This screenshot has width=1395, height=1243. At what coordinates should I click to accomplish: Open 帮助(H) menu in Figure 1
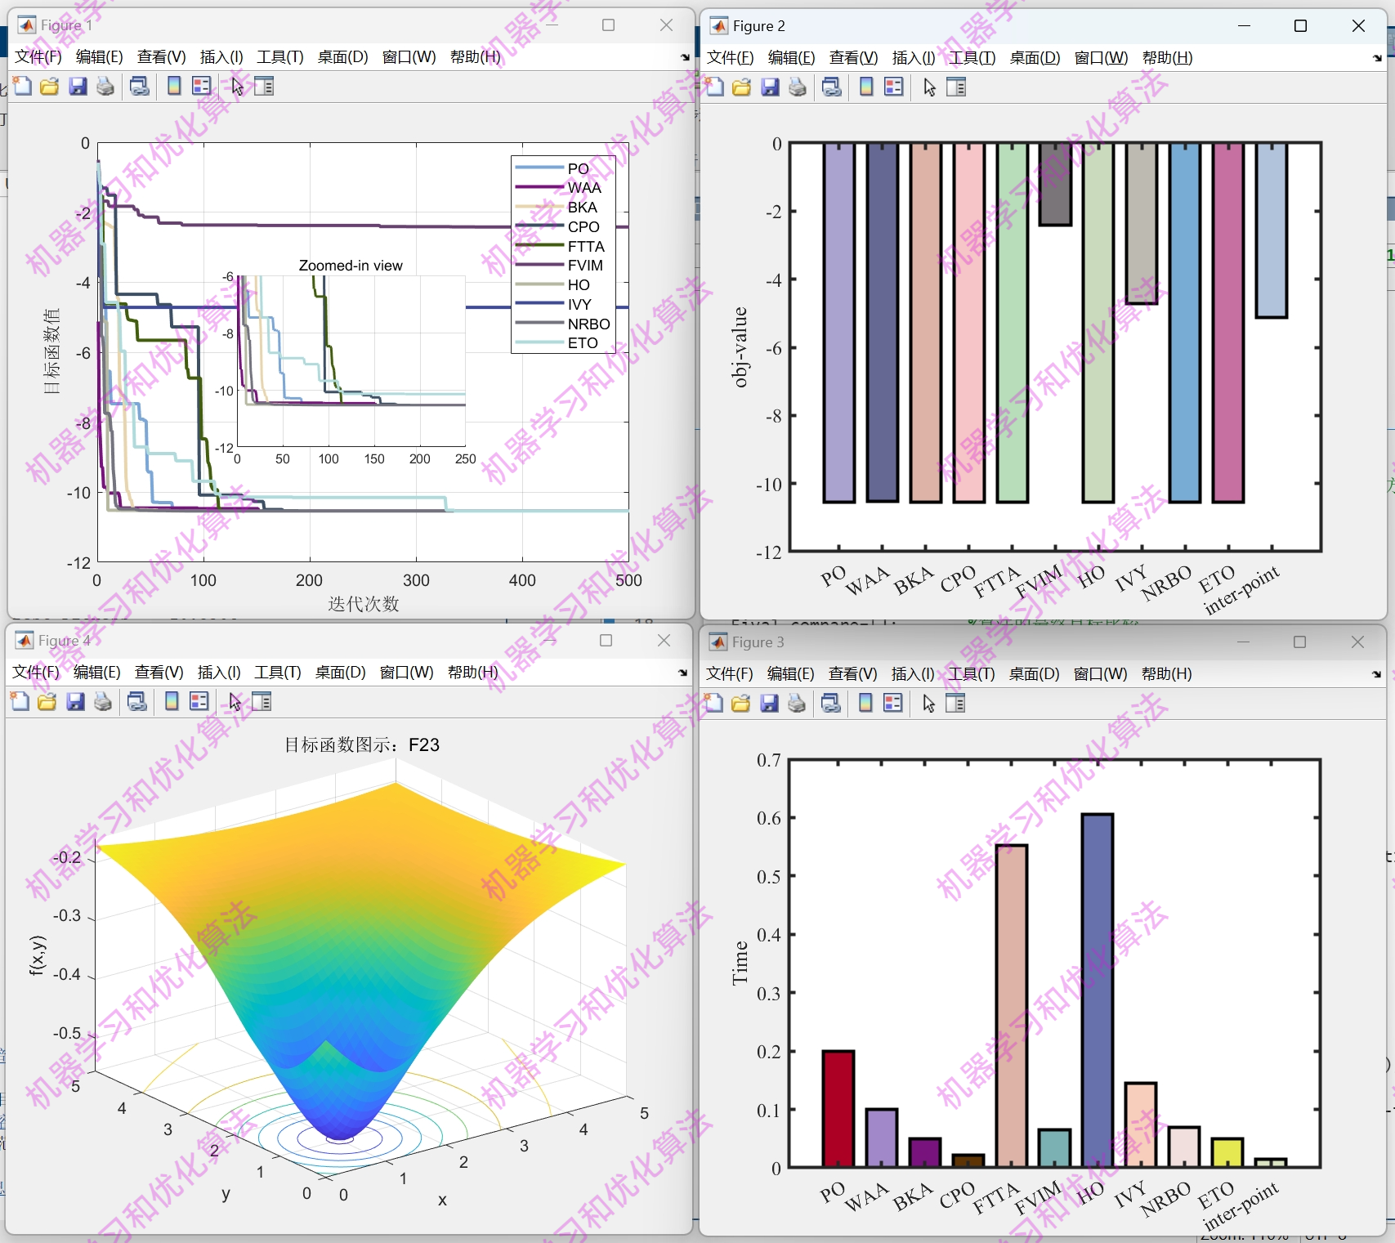[x=476, y=56]
